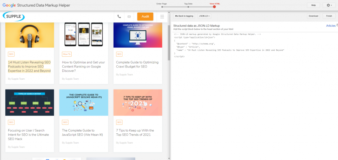Open highlighted 14 Must Listen SEO Podcasts title
This screenshot has width=338, height=160.
click(29, 67)
